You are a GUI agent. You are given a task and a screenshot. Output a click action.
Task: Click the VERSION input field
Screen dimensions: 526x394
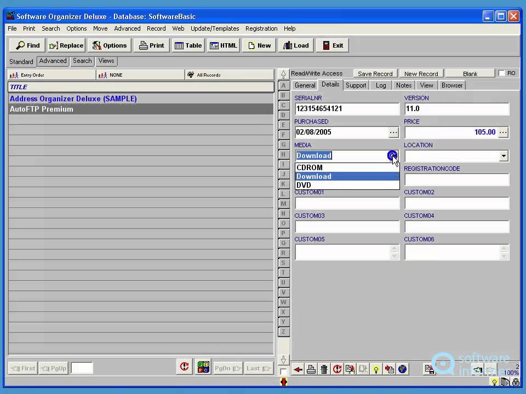[x=456, y=109]
